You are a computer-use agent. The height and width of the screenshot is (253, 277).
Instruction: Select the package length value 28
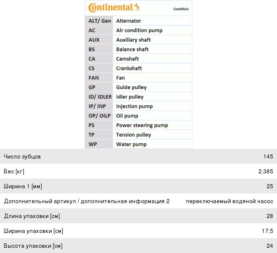pyautogui.click(x=270, y=216)
